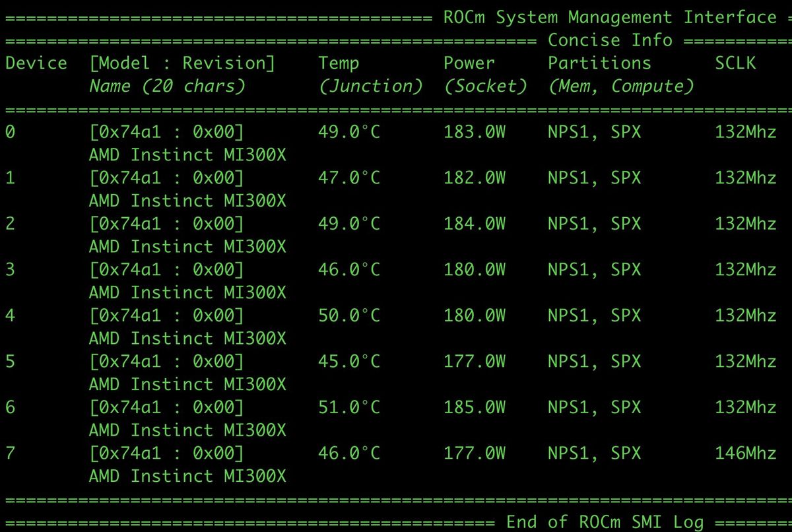Click device 5 AMD Instinct MI300X name
The image size is (792, 532).
point(187,384)
